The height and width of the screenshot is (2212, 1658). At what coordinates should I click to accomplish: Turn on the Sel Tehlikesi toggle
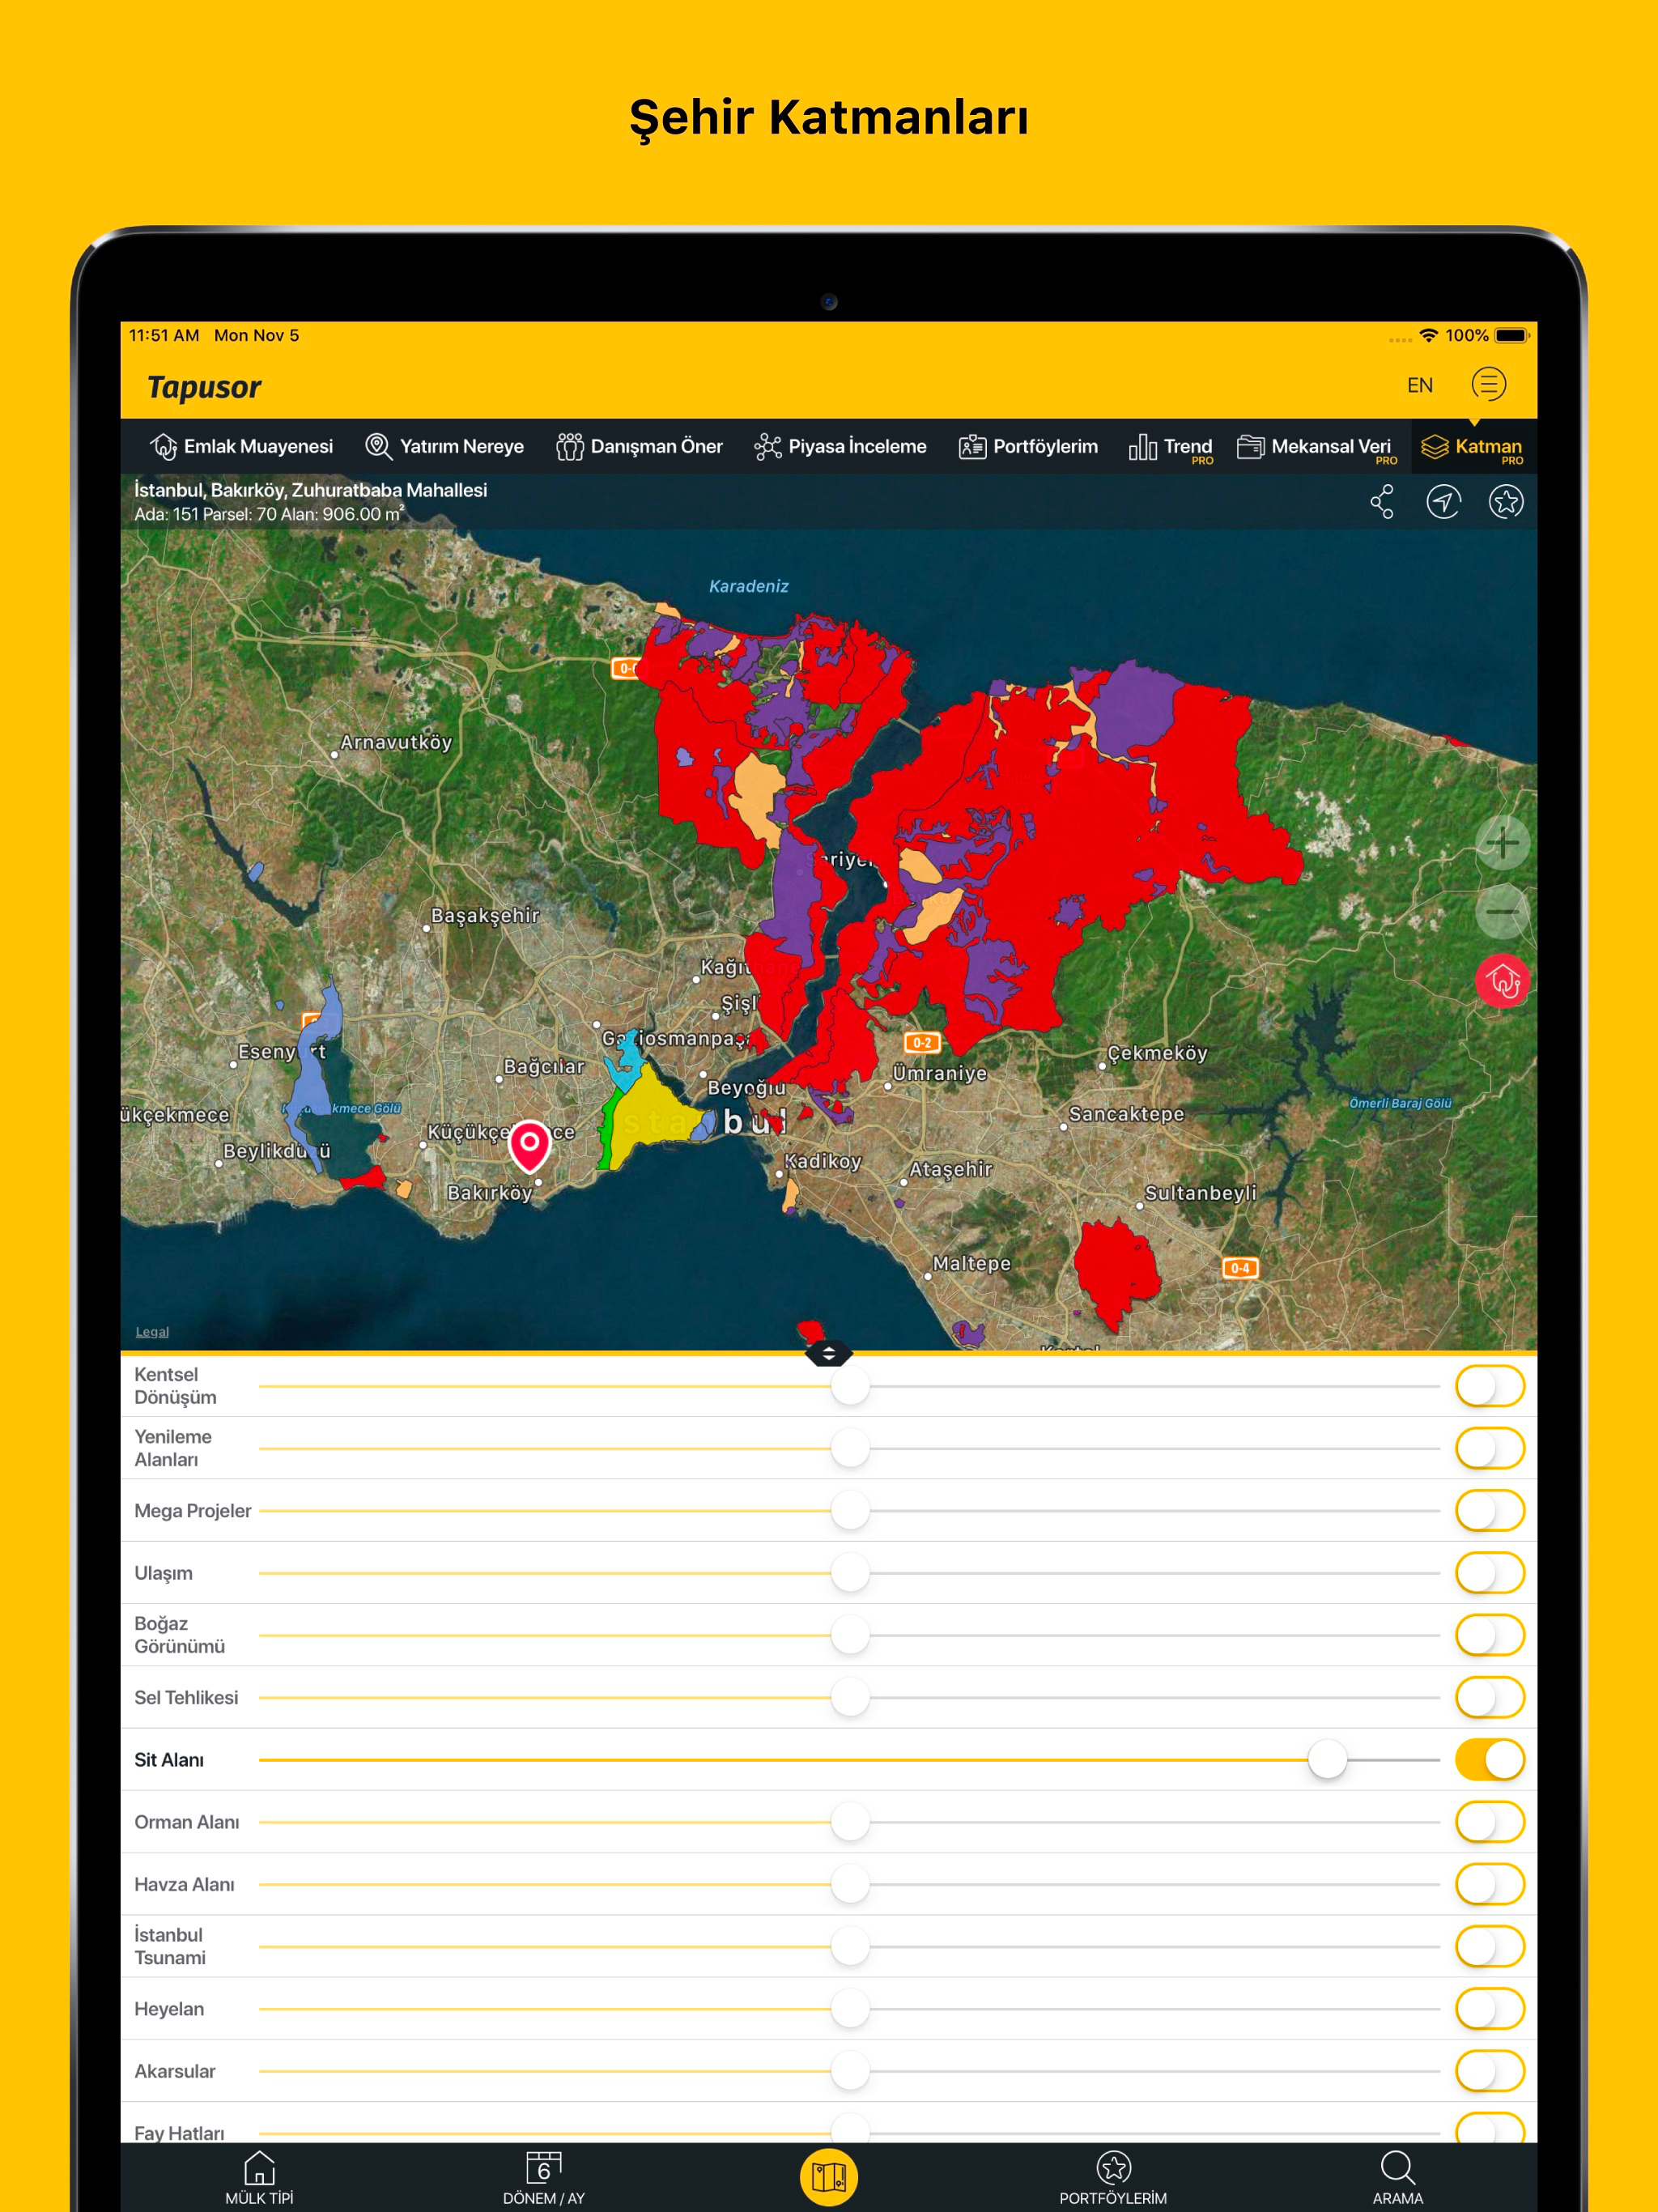(x=1489, y=1698)
